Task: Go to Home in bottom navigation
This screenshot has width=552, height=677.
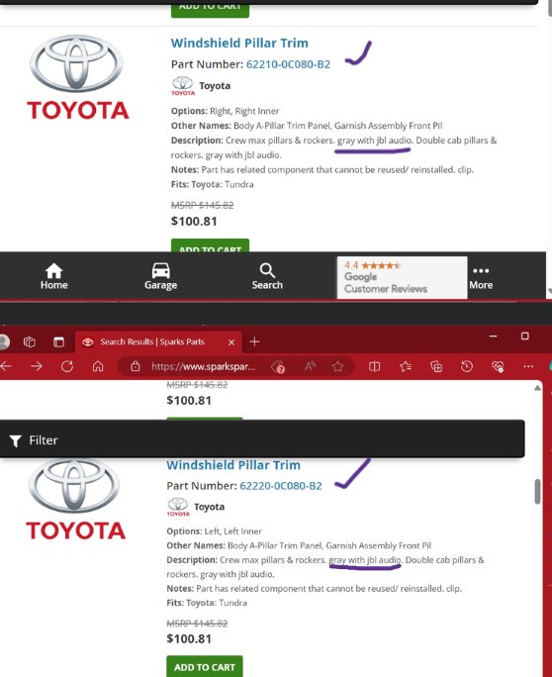Action: (x=54, y=276)
